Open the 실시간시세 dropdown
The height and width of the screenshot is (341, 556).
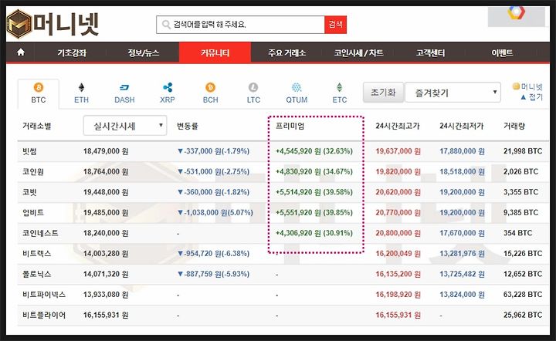(x=125, y=125)
